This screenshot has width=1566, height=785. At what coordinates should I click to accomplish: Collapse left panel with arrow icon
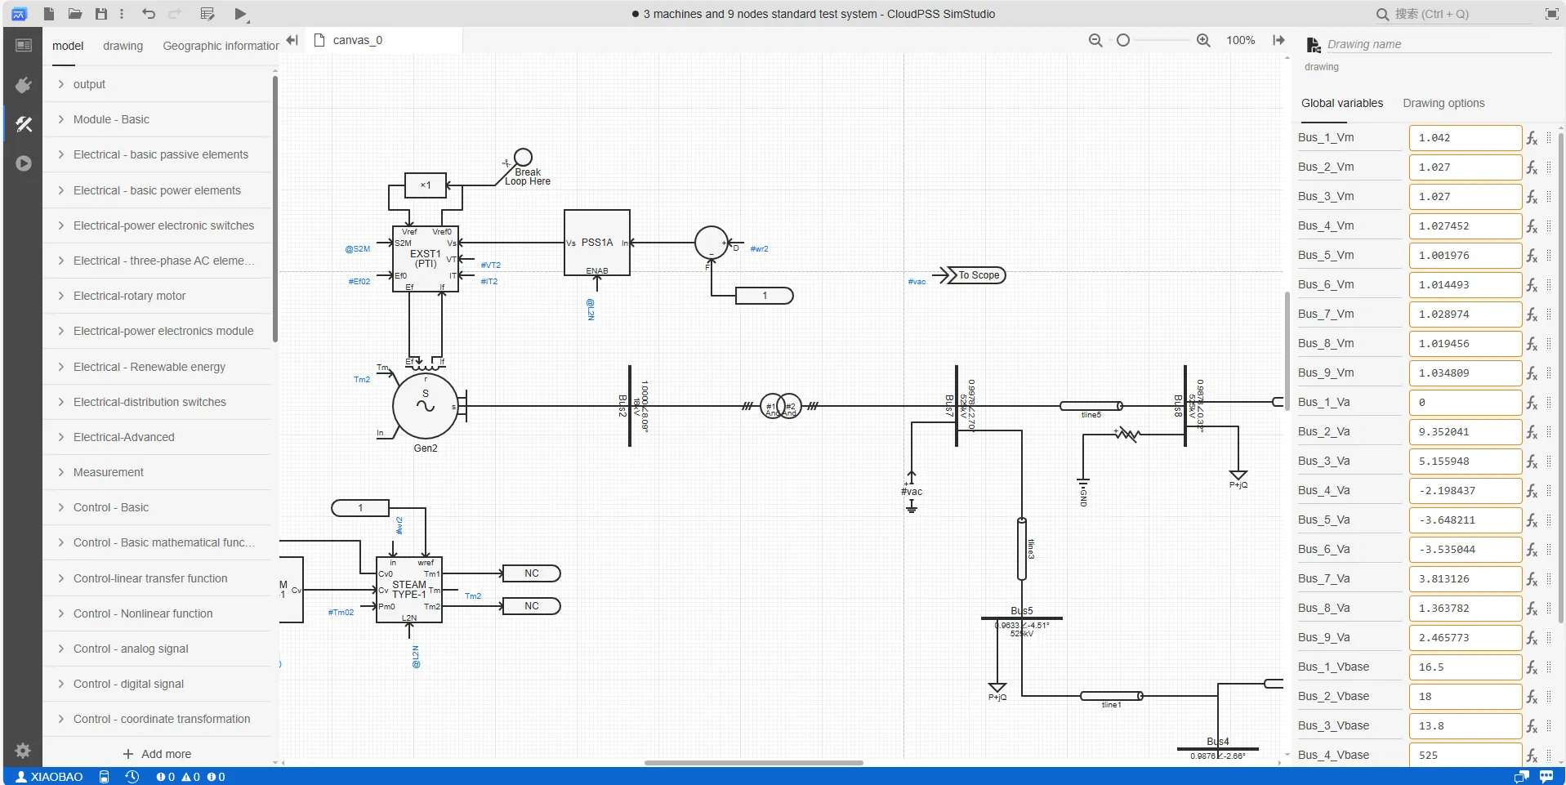(292, 40)
